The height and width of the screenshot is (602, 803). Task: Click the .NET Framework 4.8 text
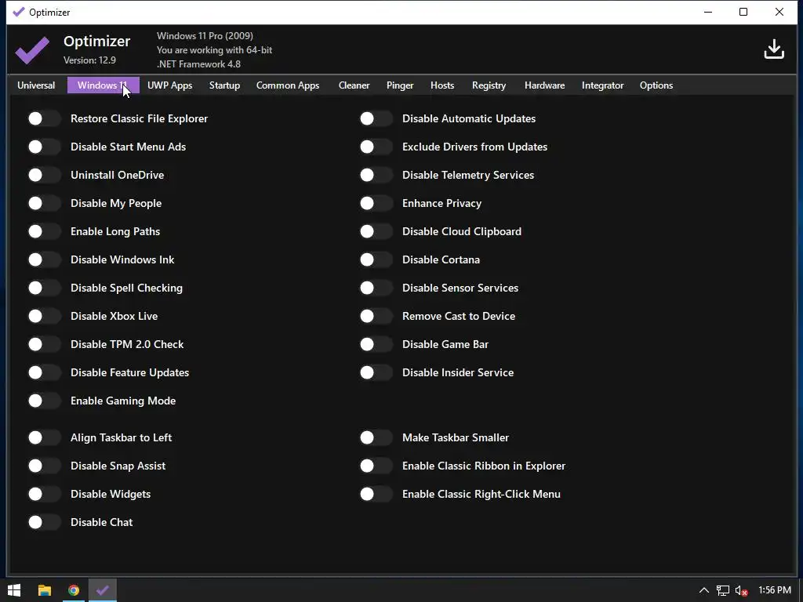(x=198, y=64)
